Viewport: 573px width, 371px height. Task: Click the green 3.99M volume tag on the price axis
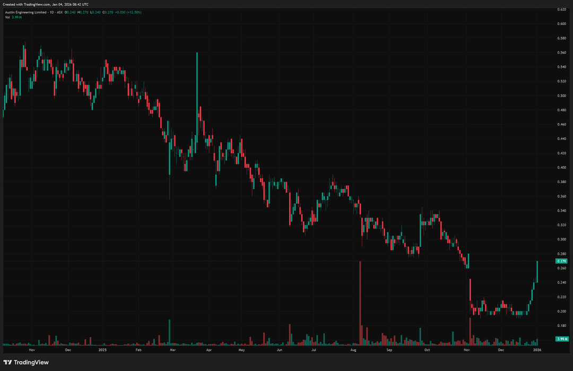562,339
